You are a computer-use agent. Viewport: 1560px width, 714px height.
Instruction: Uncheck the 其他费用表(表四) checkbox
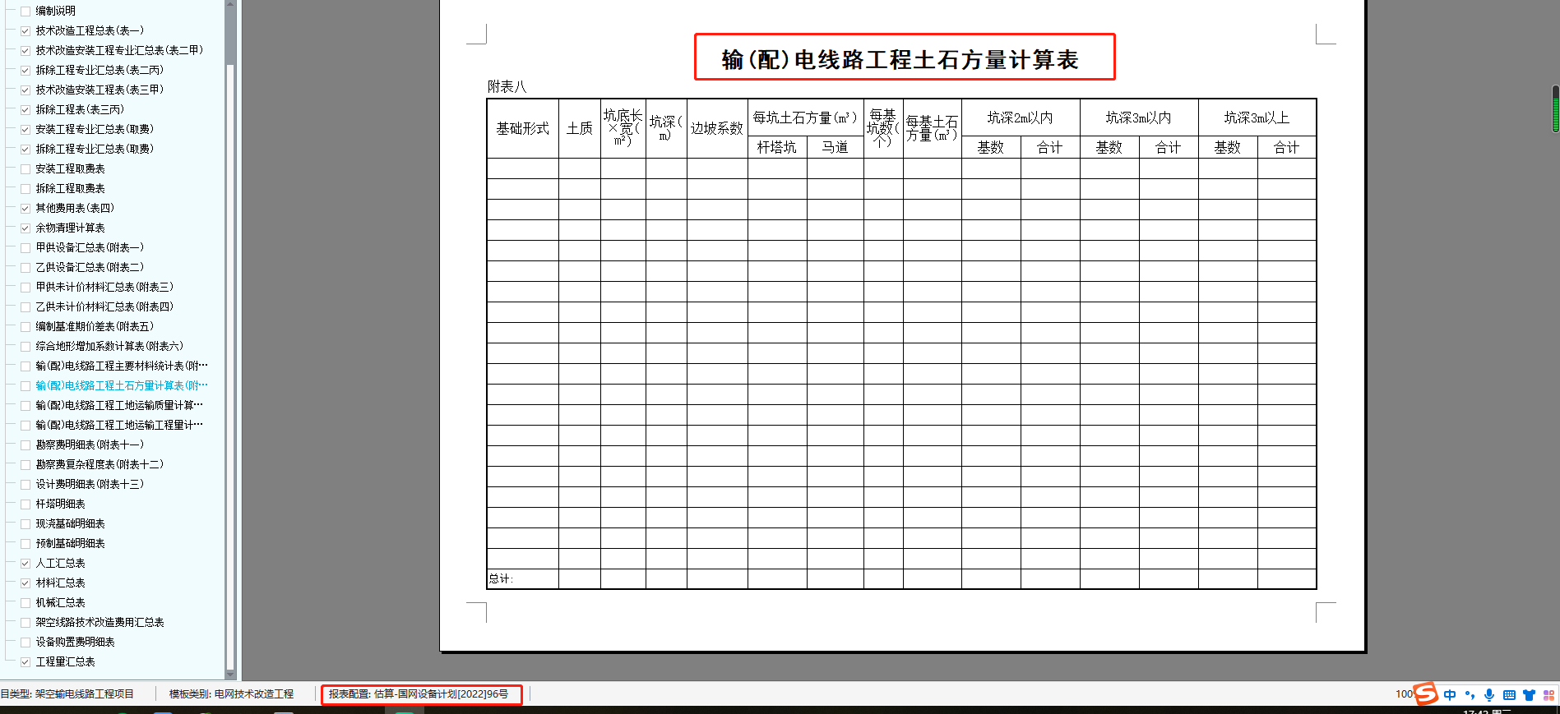[x=25, y=208]
